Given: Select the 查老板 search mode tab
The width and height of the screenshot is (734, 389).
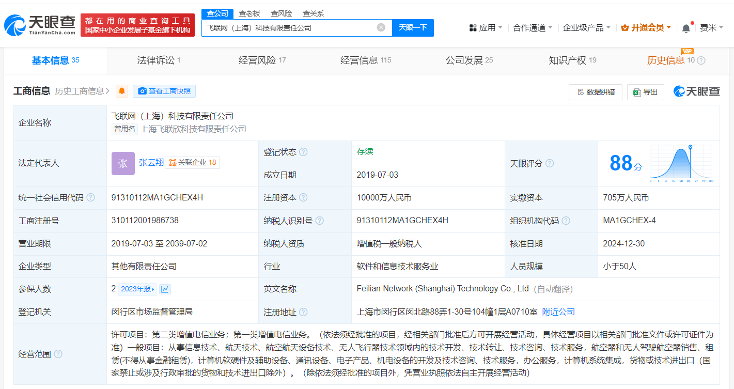Looking at the screenshot, I should click(249, 13).
